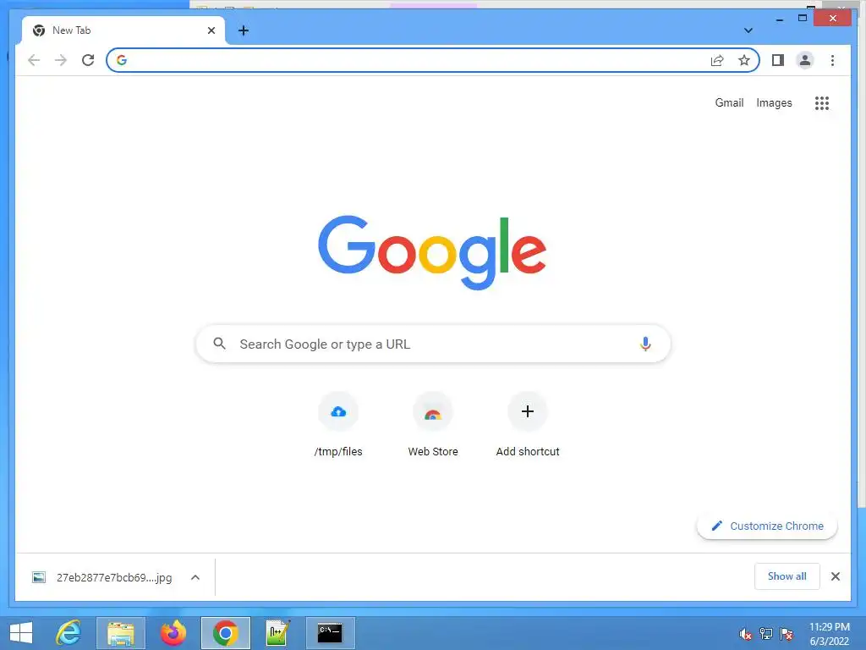Reload the current page
866x650 pixels.
[88, 60]
